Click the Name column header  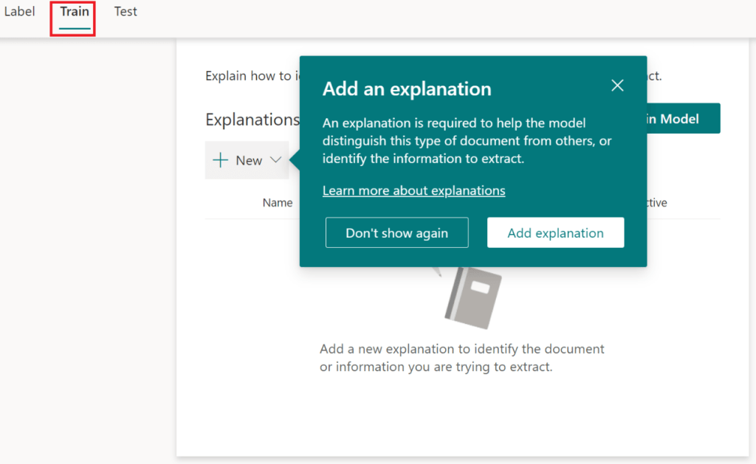pyautogui.click(x=278, y=203)
